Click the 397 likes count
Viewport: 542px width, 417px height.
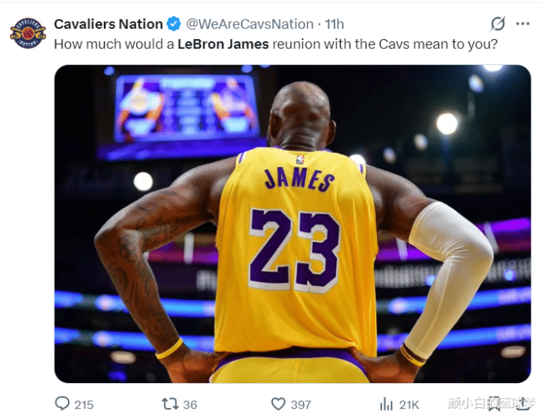(302, 405)
